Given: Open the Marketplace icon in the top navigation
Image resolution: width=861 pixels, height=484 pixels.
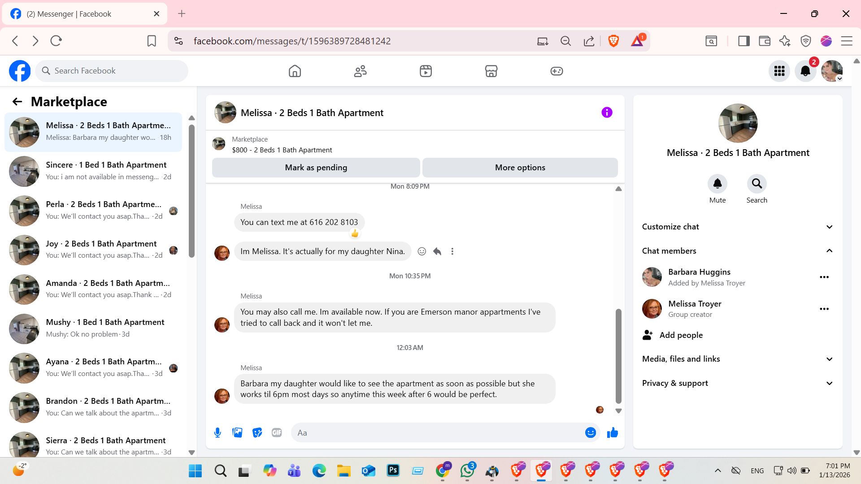Looking at the screenshot, I should tap(491, 71).
